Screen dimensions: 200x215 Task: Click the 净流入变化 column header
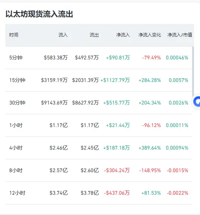click(x=150, y=35)
